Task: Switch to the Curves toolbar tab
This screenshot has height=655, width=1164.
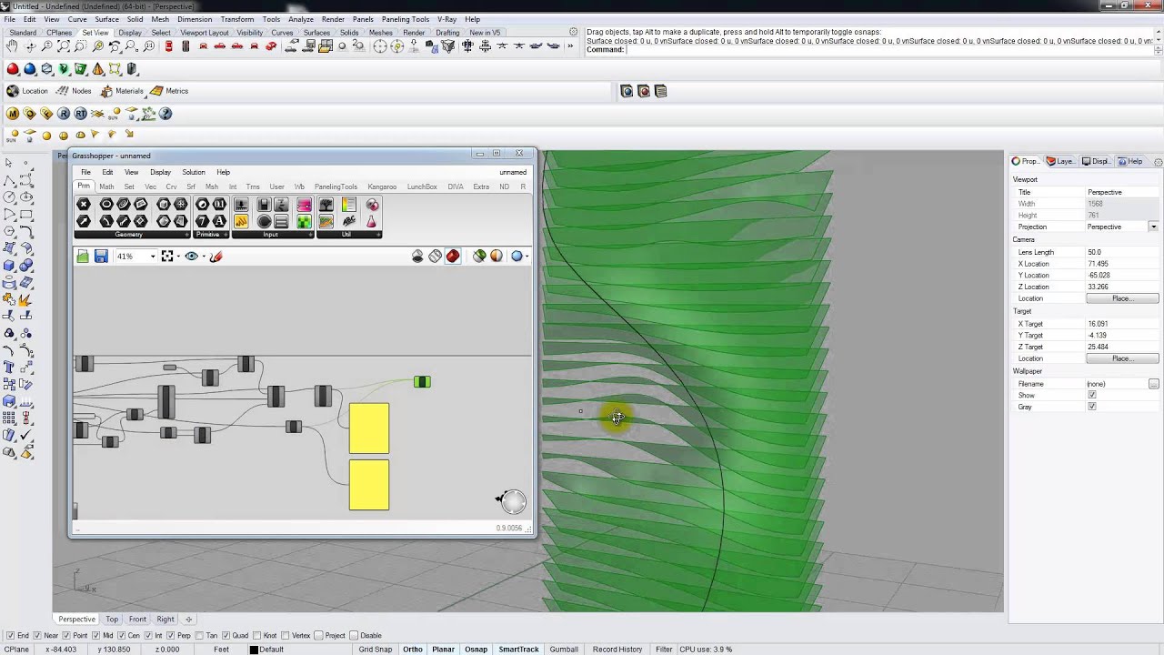Action: tap(282, 33)
